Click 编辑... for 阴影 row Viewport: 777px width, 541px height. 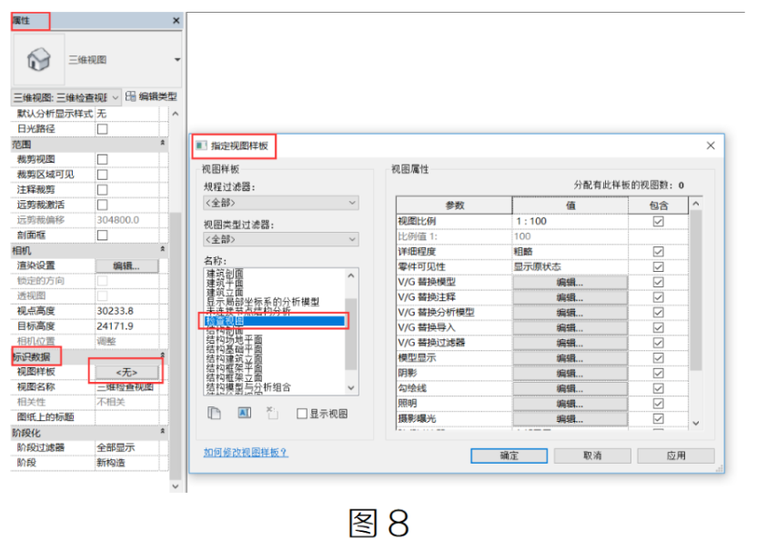[570, 373]
